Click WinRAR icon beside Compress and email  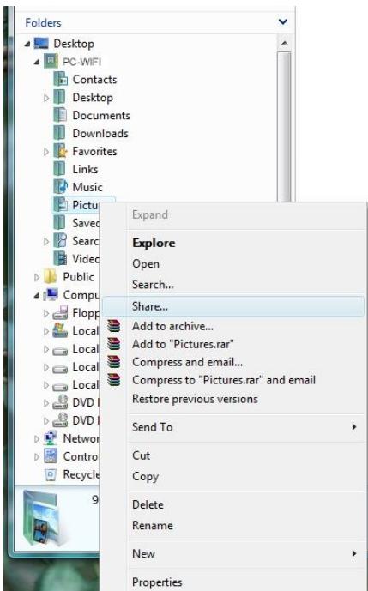113,362
